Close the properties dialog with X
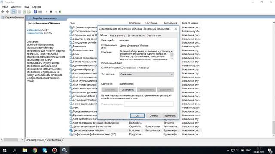Image resolution: width=275 pixels, height=154 pixels. (176, 29)
